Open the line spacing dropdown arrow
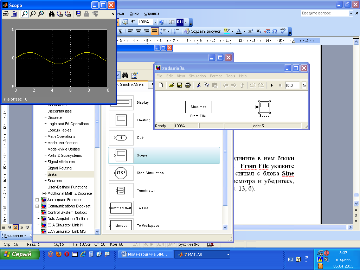This screenshot has height=270, width=360. coord(168,31)
